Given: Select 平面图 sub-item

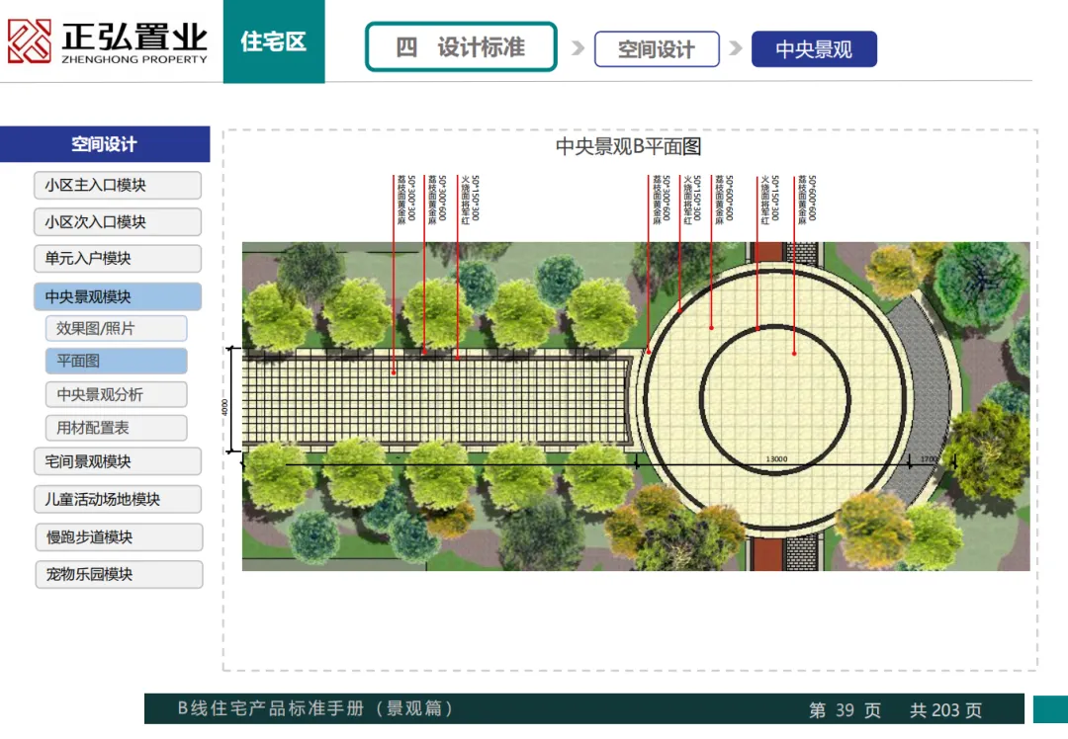Looking at the screenshot, I should (117, 361).
